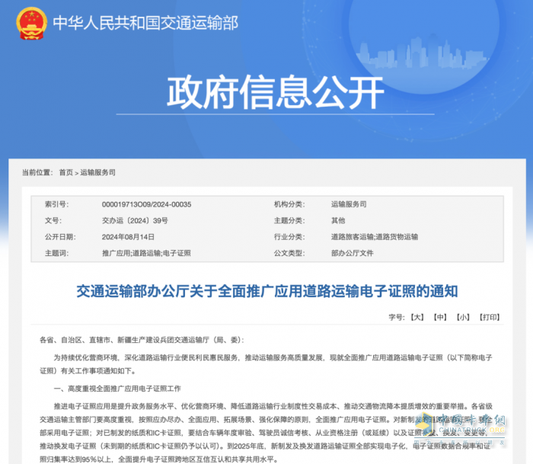Click the 索引号 field label

pyautogui.click(x=57, y=204)
